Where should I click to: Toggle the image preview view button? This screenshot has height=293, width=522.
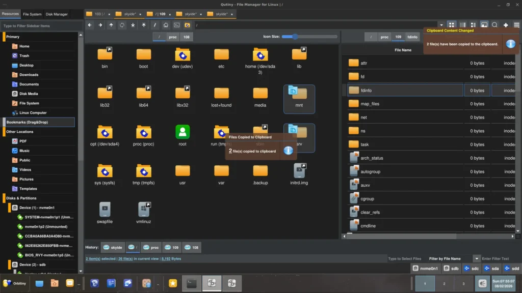coord(484,25)
